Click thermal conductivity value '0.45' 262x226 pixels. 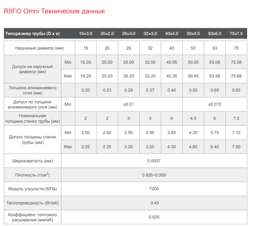(x=154, y=203)
